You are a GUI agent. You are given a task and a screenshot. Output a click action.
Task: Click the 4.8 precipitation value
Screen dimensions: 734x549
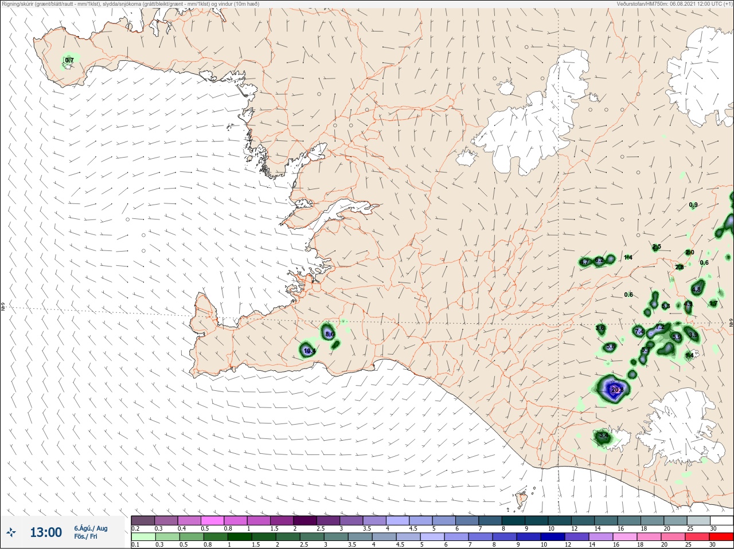pos(697,290)
